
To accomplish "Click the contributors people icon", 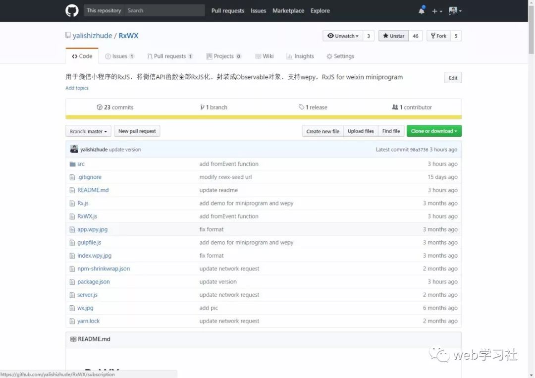I will coord(395,107).
